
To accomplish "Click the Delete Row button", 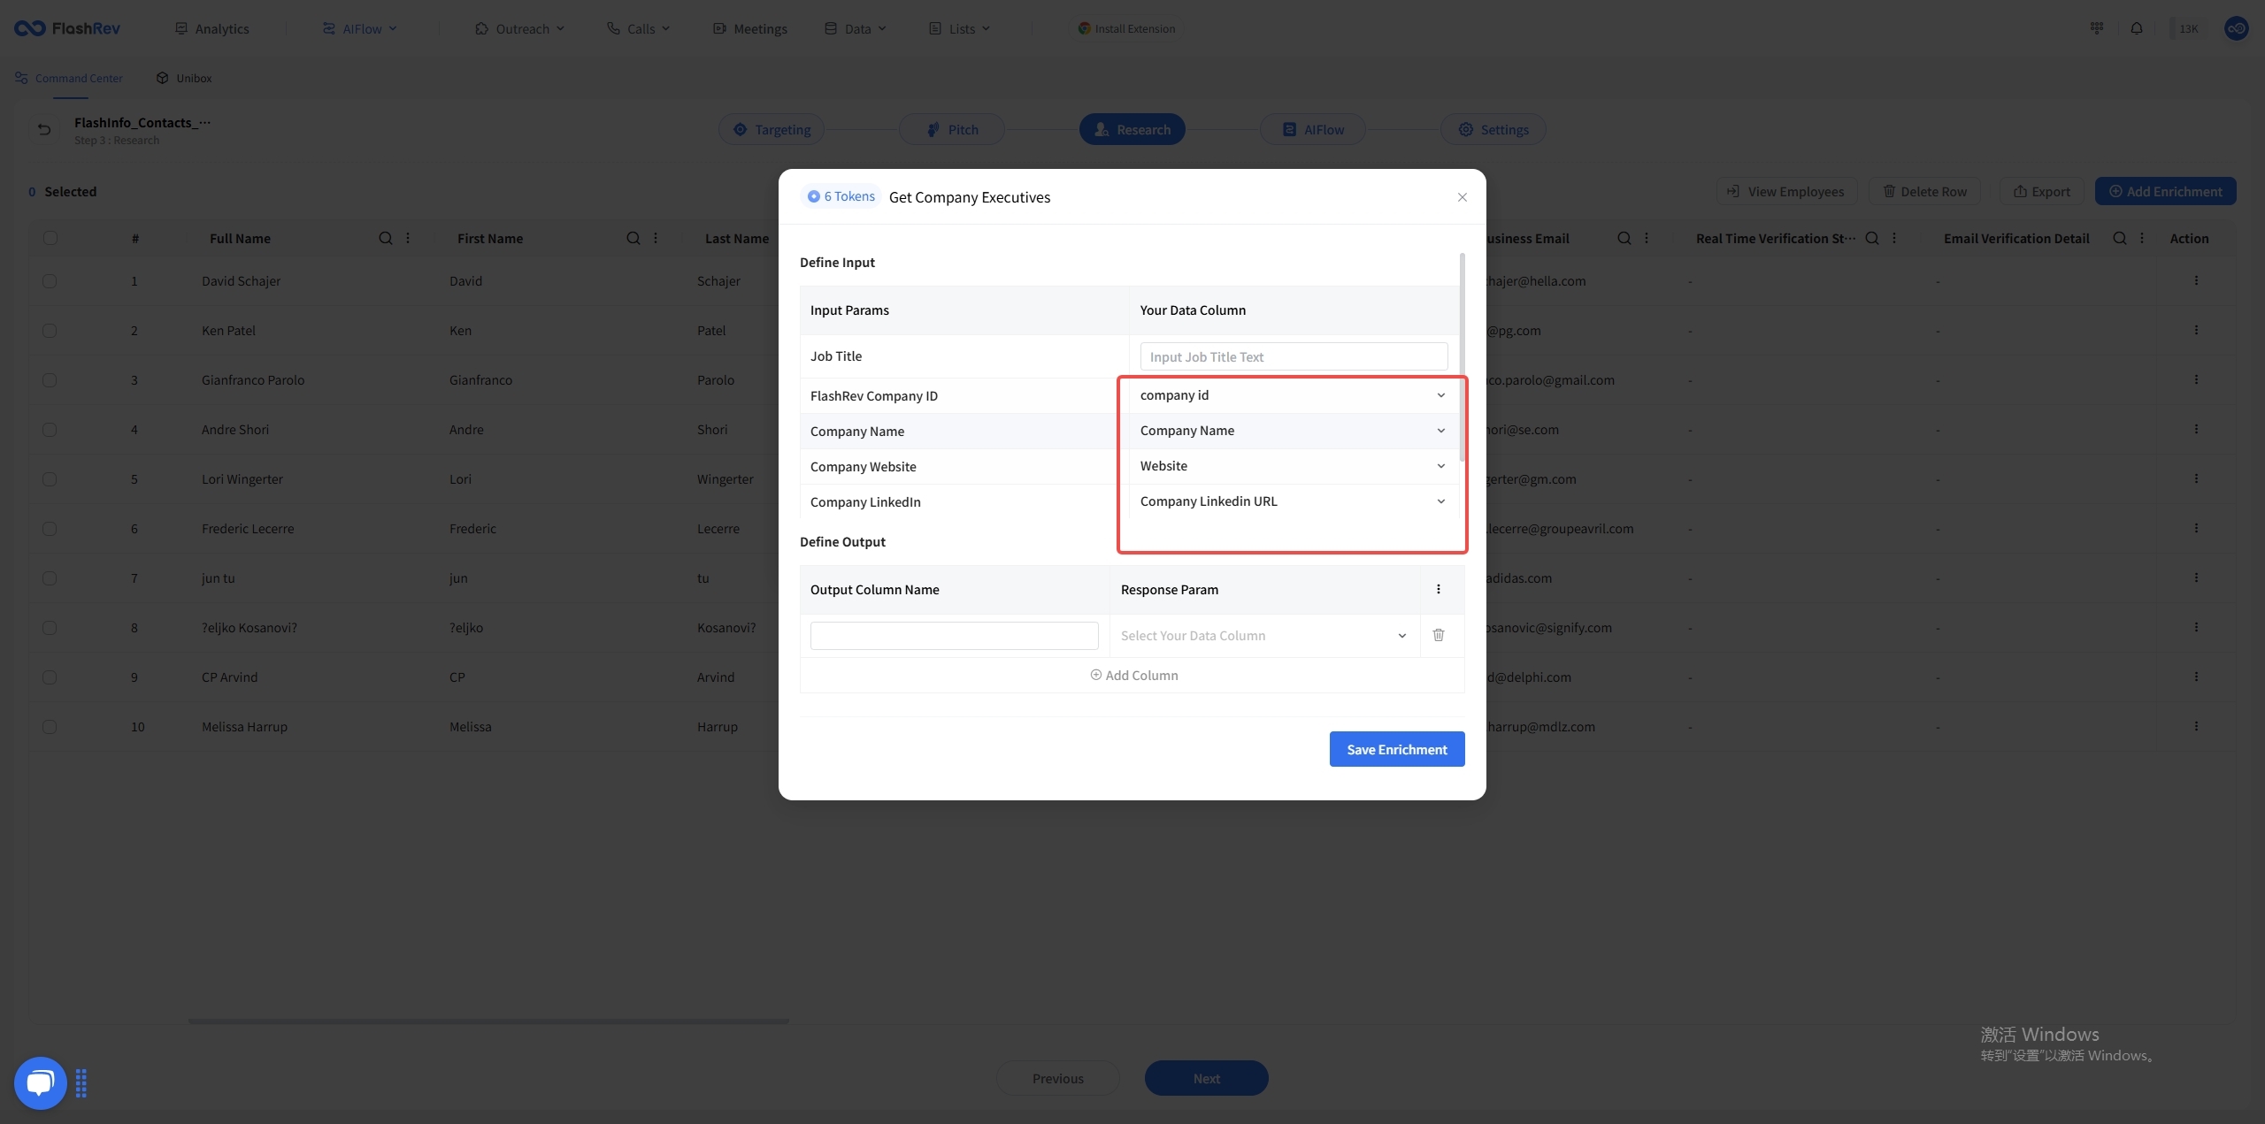I will click(1924, 191).
